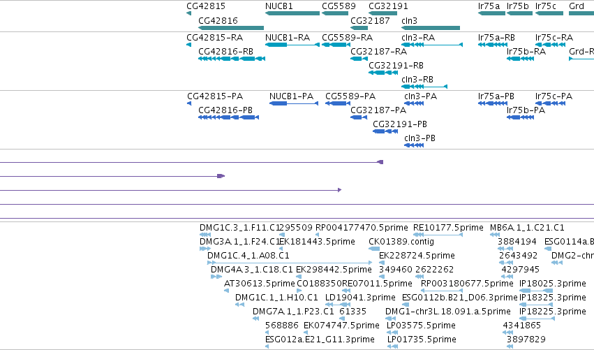Click the 4341865 EST feature

[507, 333]
